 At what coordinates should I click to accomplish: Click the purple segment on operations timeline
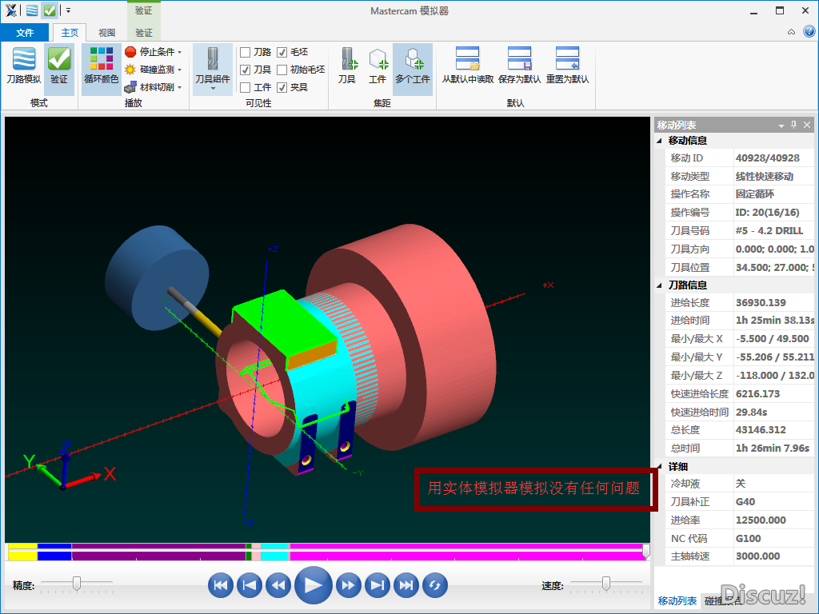159,552
